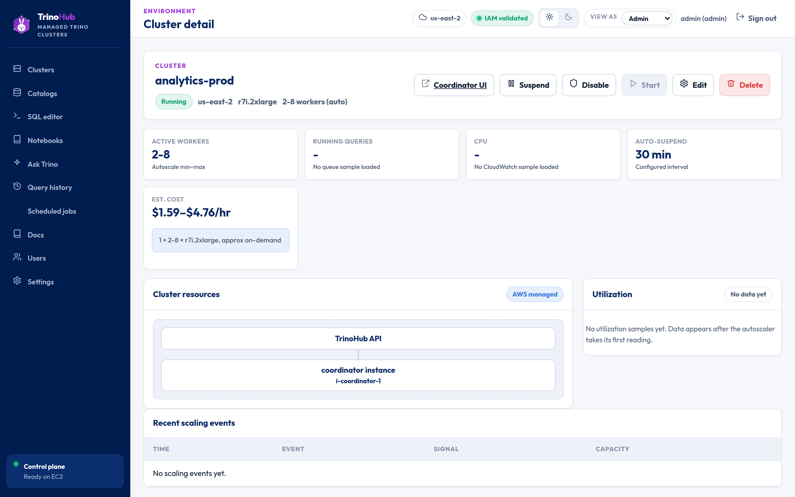Click the SQL editor terminal icon

pyautogui.click(x=17, y=116)
